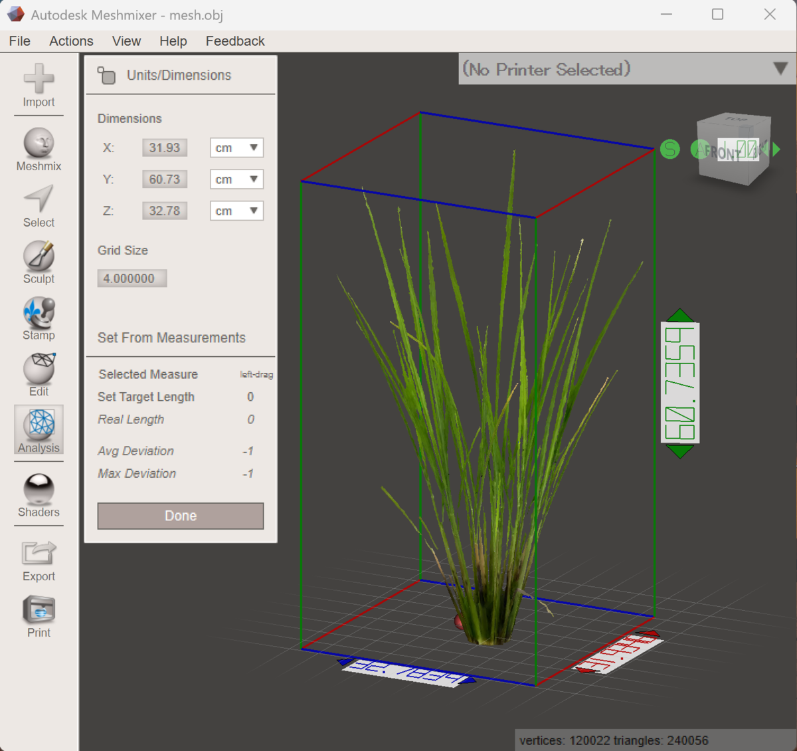
Task: Click the TOP face of view cube
Action: (736, 120)
